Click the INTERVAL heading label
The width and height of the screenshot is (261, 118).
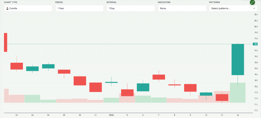pos(112,2)
